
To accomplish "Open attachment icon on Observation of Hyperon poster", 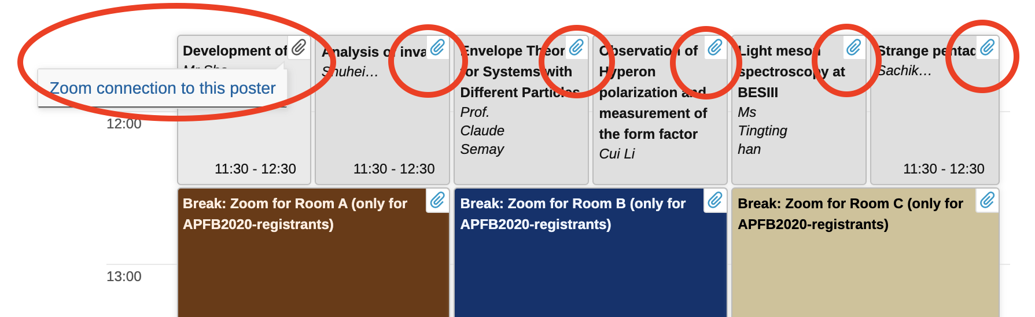I will coord(715,47).
